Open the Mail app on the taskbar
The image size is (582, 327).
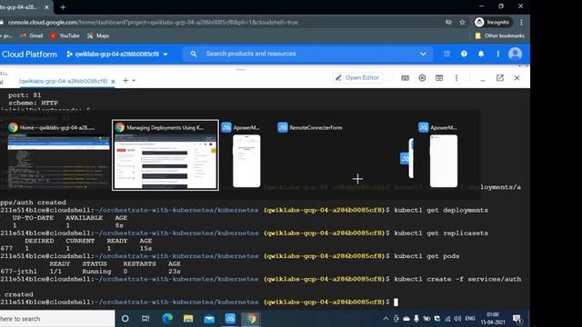click(209, 319)
